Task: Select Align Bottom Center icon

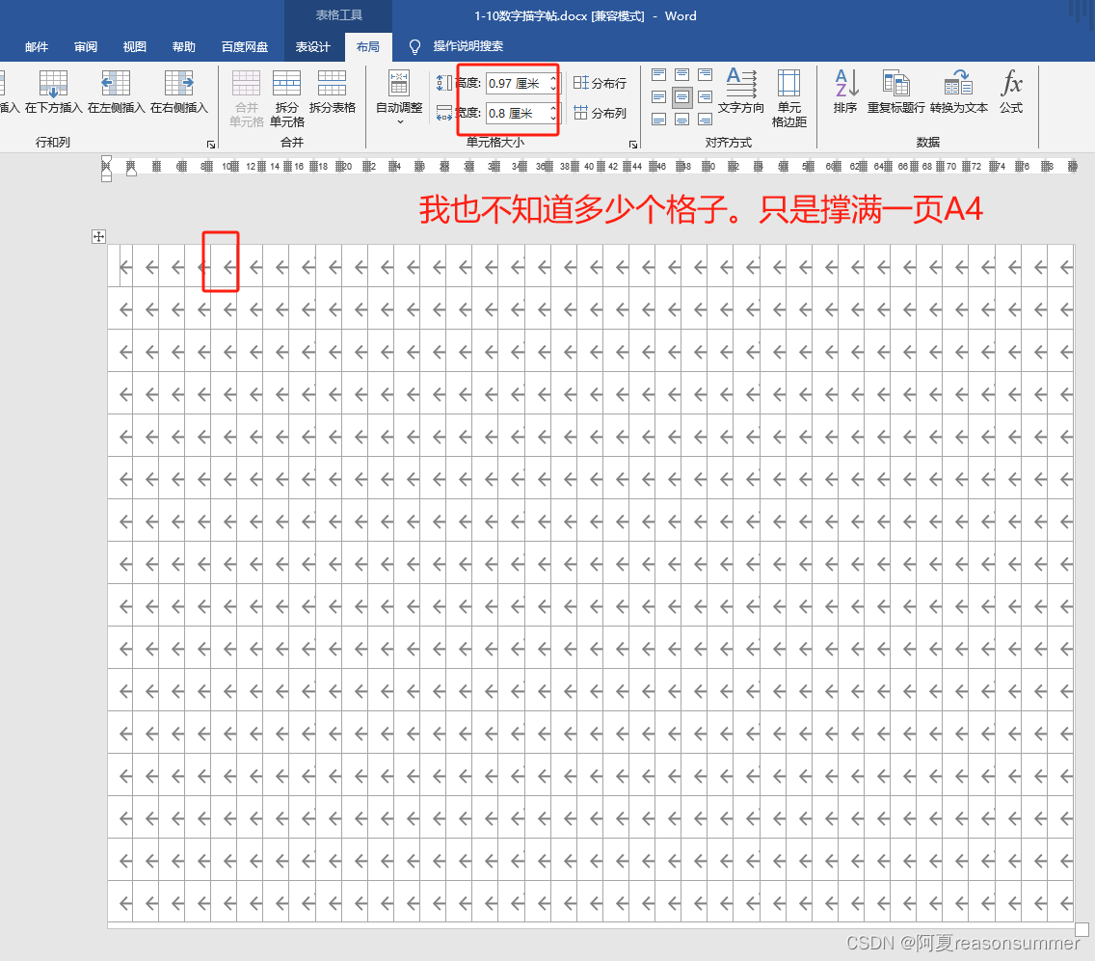Action: (682, 120)
